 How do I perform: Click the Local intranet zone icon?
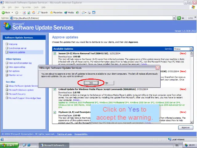click(170, 139)
